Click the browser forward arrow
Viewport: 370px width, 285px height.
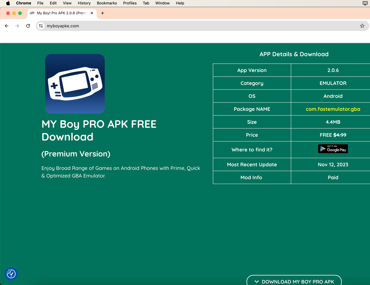point(17,26)
